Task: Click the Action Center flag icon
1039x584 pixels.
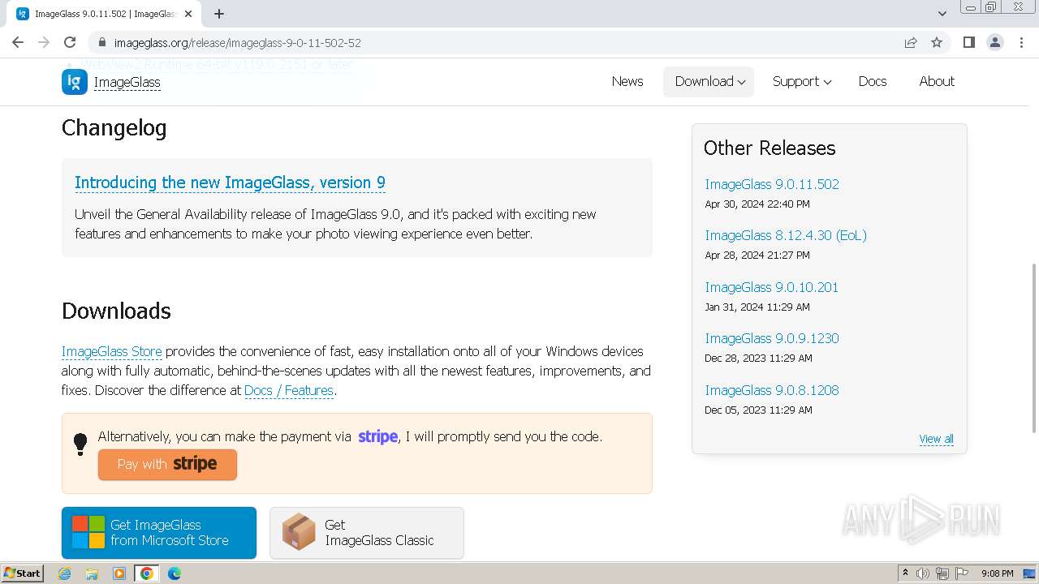Action: click(962, 573)
